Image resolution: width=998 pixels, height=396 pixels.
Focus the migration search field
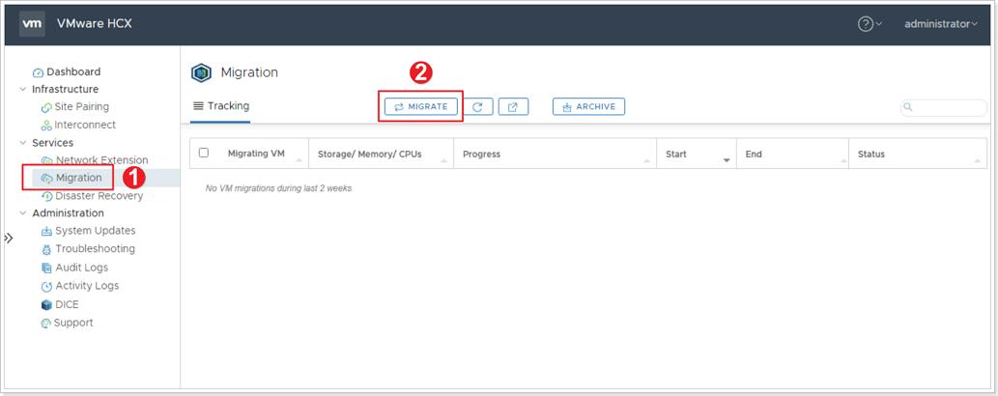click(944, 107)
